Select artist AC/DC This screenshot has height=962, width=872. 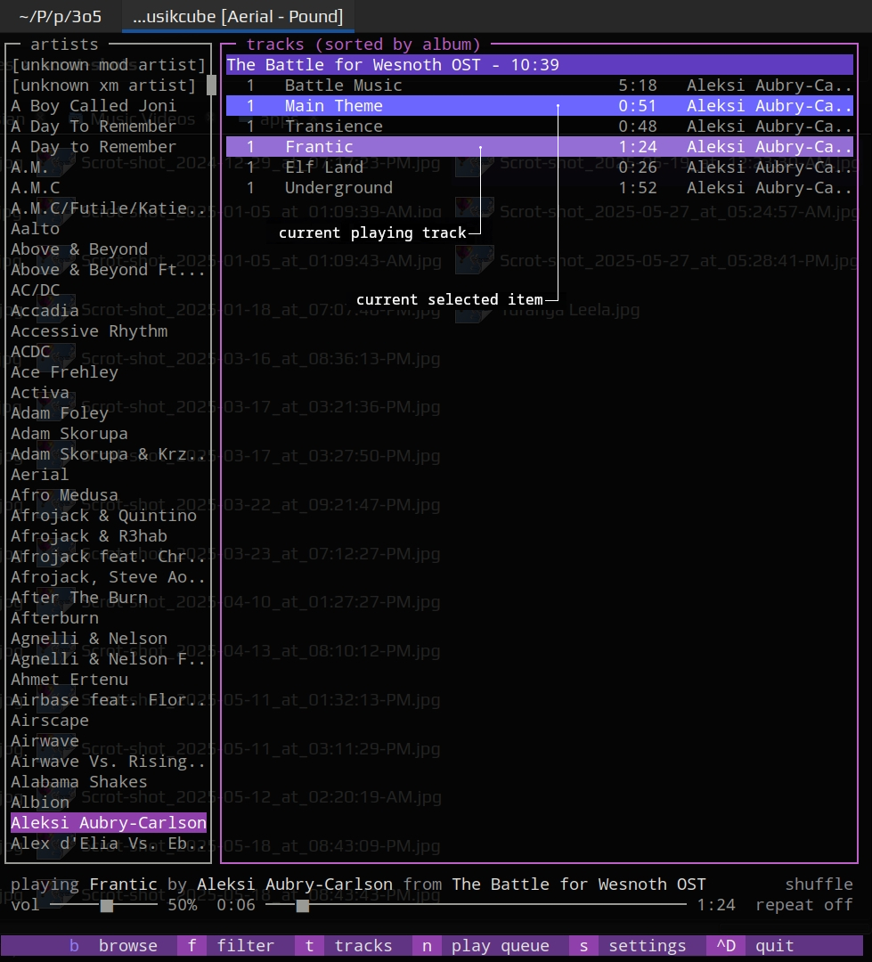pos(35,290)
